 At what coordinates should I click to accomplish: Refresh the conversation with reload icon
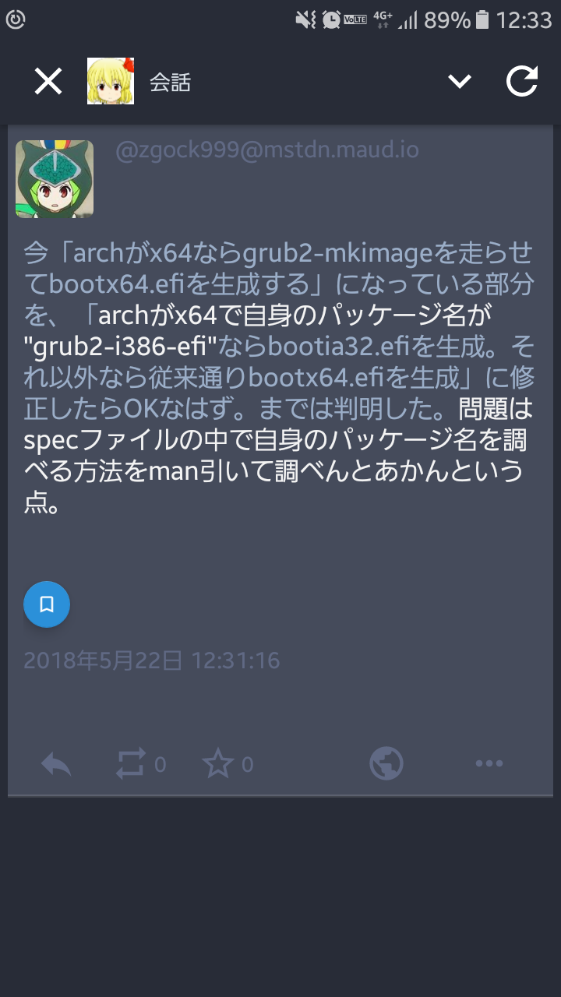(x=522, y=81)
